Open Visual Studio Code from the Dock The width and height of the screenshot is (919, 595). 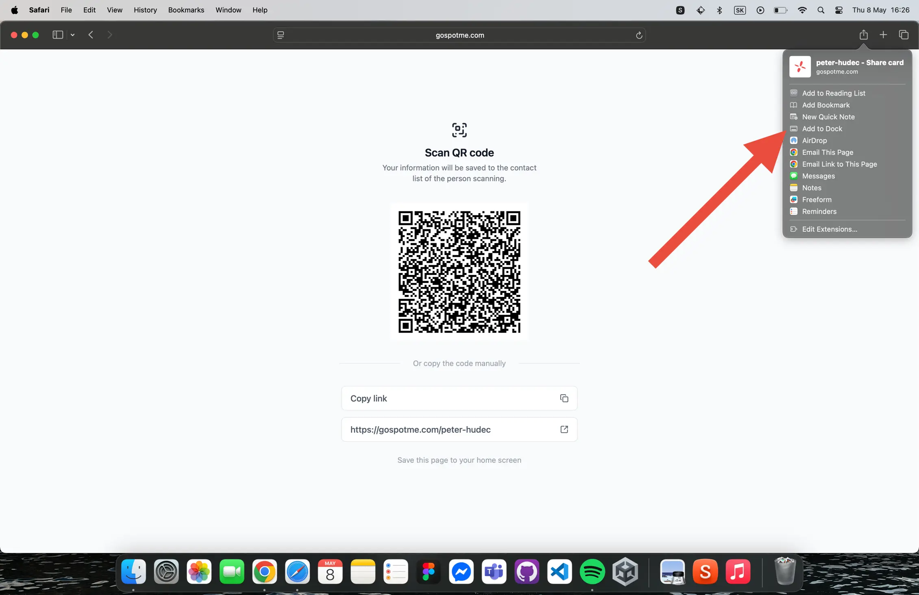(x=560, y=572)
